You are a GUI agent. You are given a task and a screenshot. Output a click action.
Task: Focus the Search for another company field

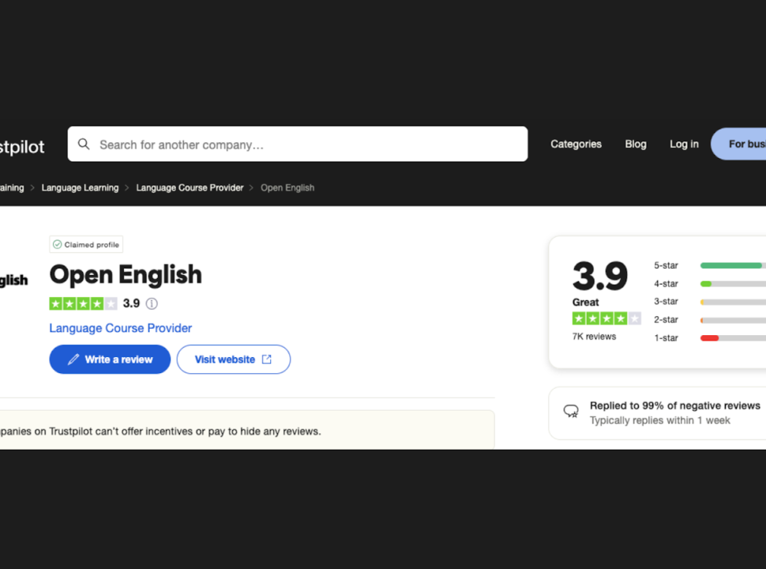(x=298, y=144)
